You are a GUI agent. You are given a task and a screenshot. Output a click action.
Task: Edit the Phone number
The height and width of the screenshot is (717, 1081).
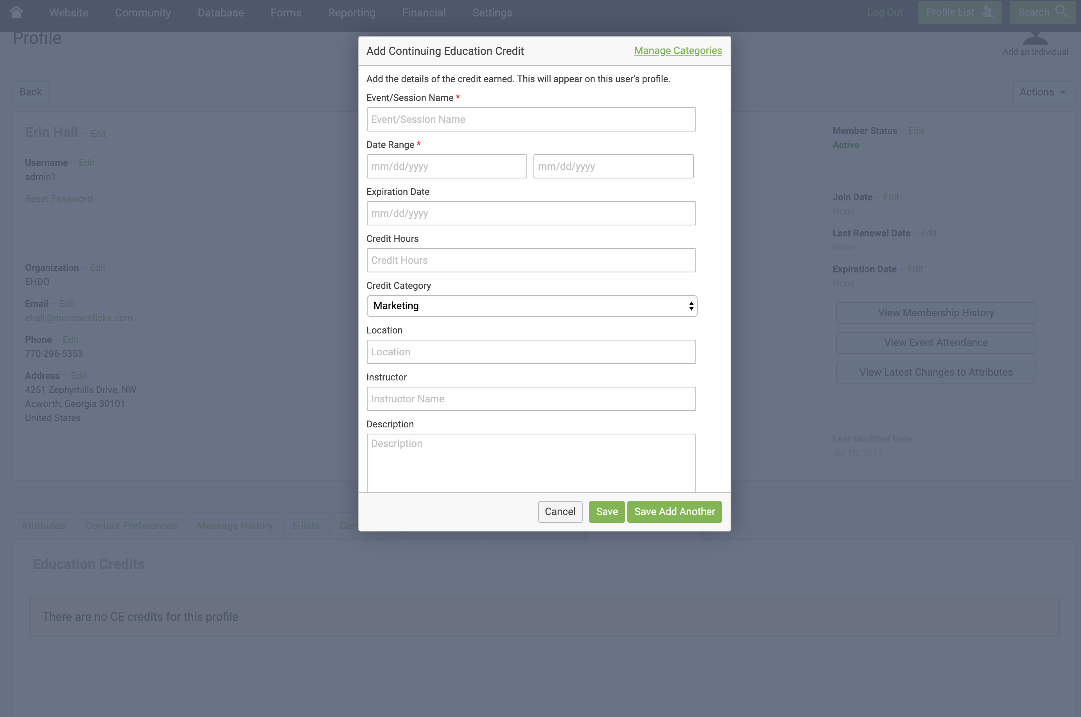pyautogui.click(x=70, y=340)
